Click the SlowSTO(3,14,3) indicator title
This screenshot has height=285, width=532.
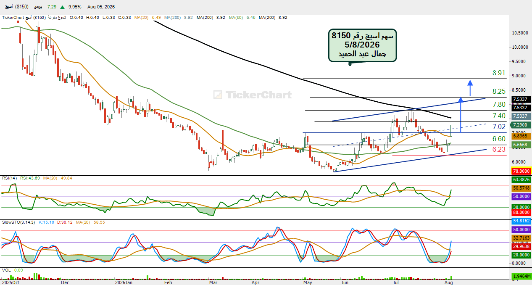point(18,222)
